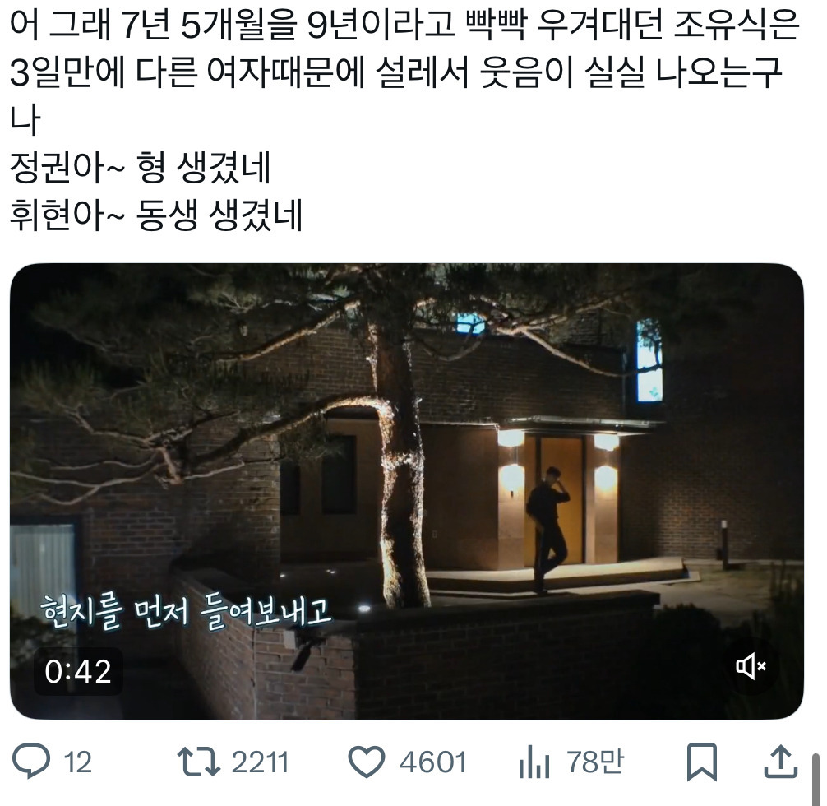Click the line 정권아~ 형 생겼네

tap(141, 168)
